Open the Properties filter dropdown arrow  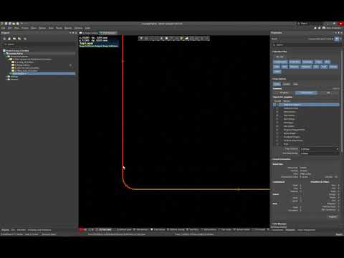click(341, 39)
